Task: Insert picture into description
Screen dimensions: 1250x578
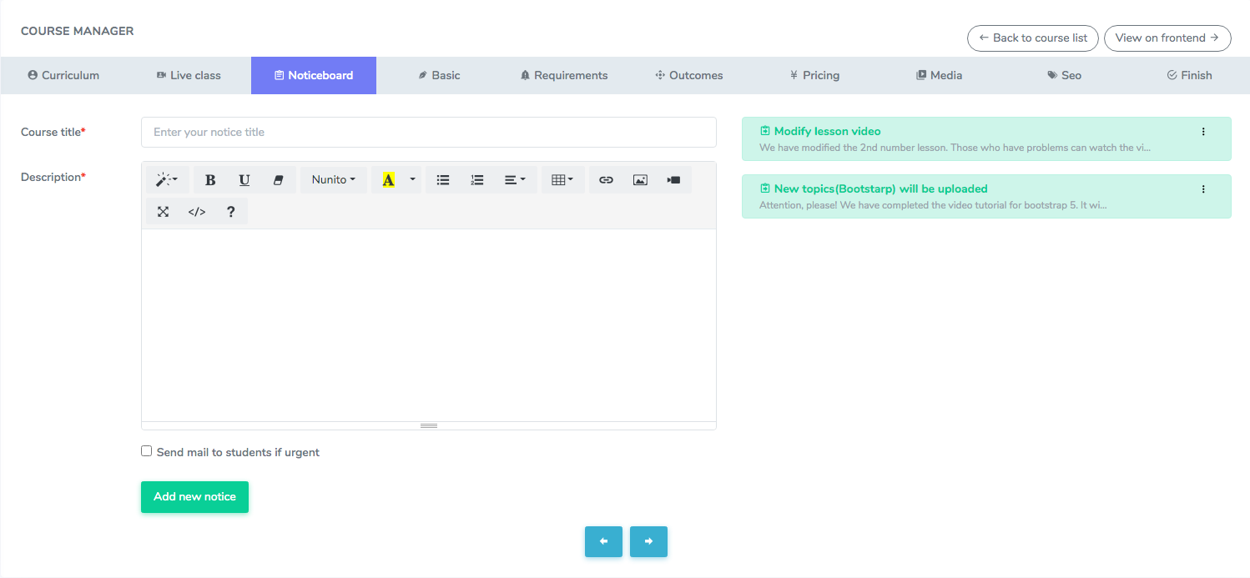Action: [x=640, y=180]
